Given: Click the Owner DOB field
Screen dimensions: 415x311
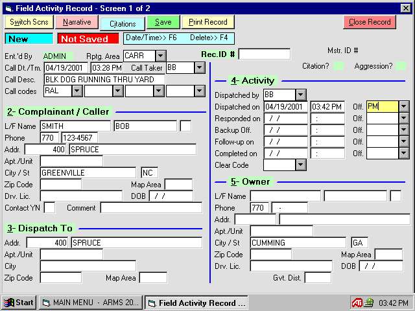Looking at the screenshot, I should [381, 266].
